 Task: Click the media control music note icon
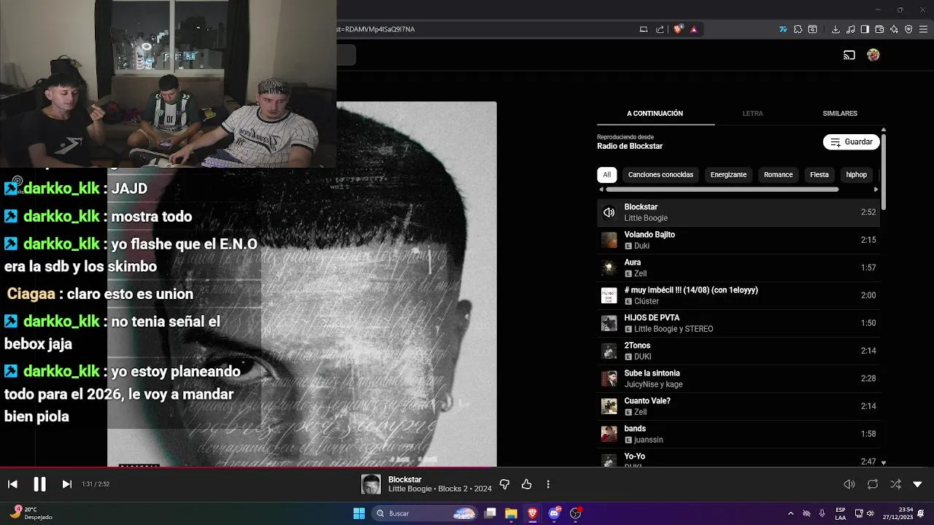click(x=850, y=29)
